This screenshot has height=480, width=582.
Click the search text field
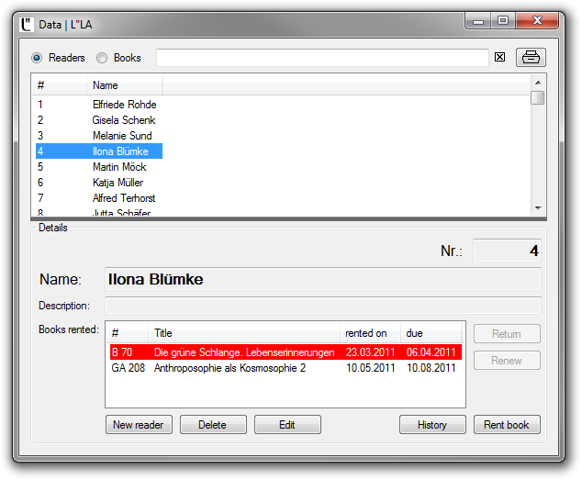click(x=321, y=58)
